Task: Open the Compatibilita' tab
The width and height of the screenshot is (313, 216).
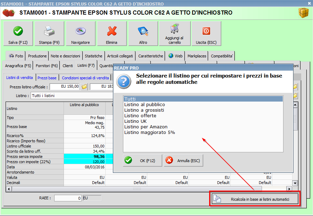Action: [x=222, y=56]
